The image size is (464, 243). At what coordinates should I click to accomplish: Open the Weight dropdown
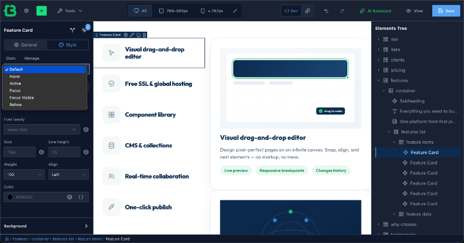[x=24, y=175]
